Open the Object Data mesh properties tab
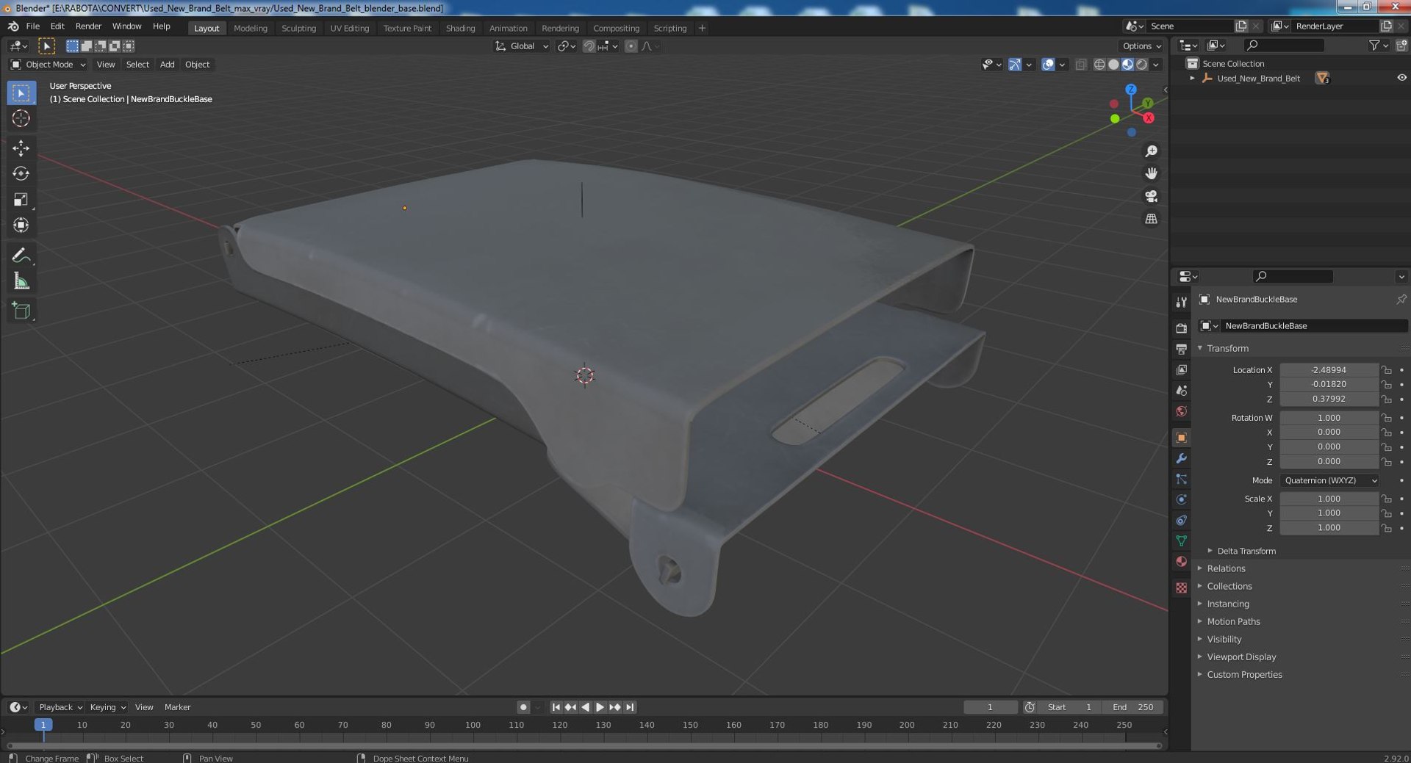The width and height of the screenshot is (1411, 763). click(1181, 540)
